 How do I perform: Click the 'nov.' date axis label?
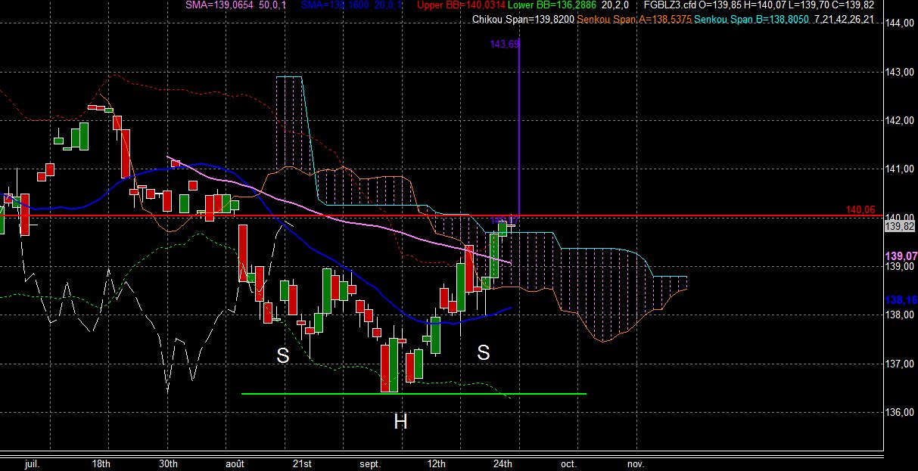point(636,463)
